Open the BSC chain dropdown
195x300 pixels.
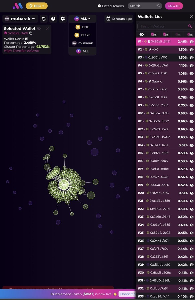(x=37, y=6)
